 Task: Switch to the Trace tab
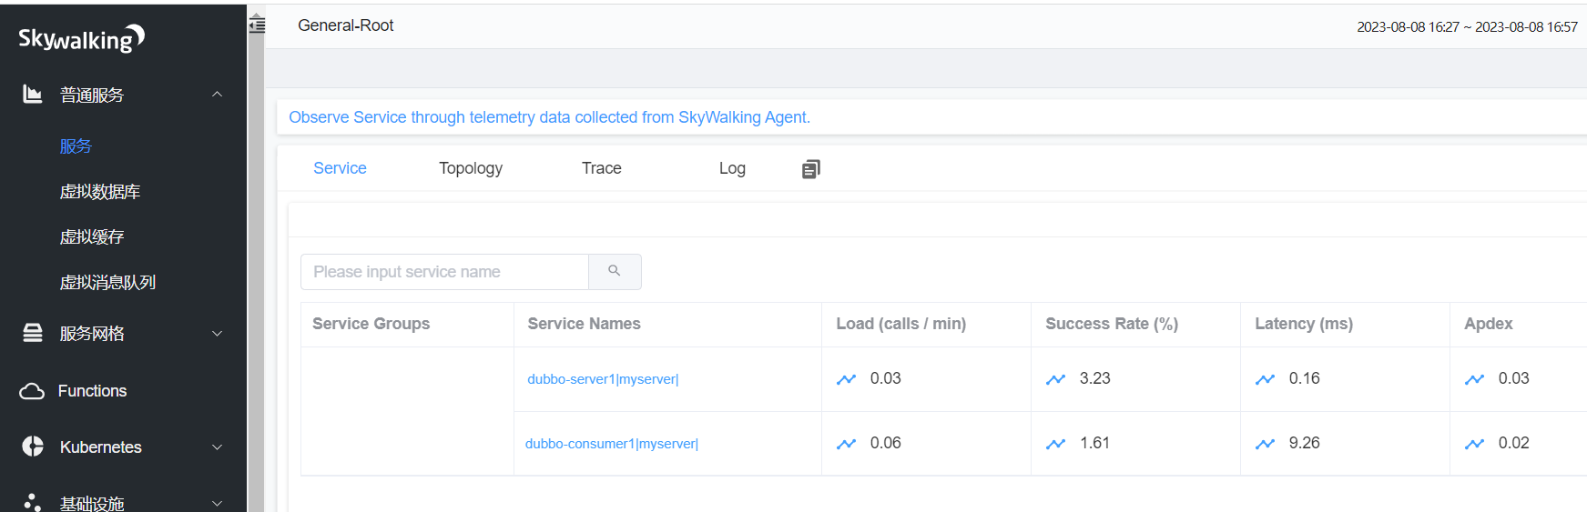coord(601,168)
